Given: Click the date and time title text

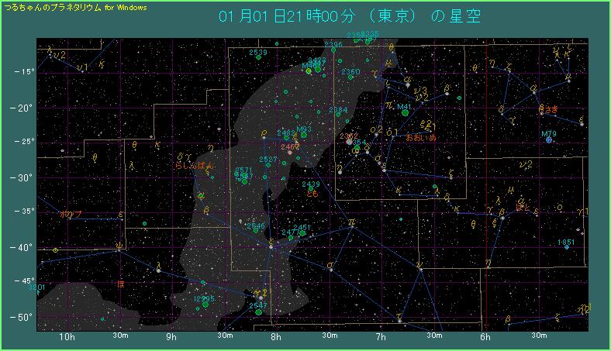Looking at the screenshot, I should [349, 17].
